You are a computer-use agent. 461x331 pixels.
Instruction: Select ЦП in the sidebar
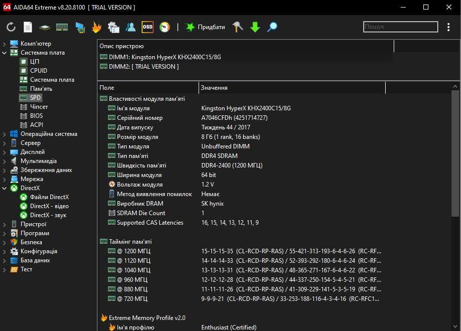30,62
